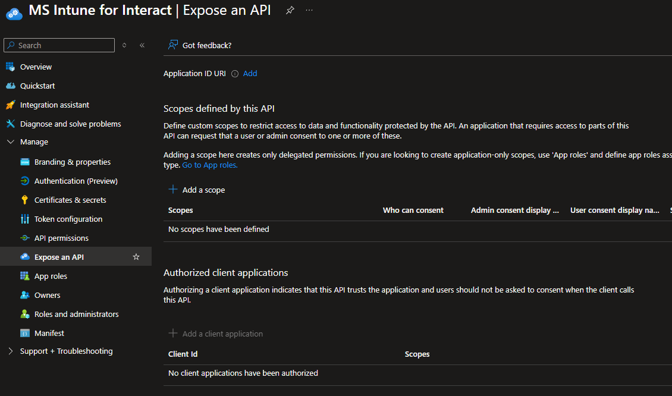Viewport: 672px width, 396px height.
Task: Click 'Authorized client applications' heading
Action: pyautogui.click(x=226, y=273)
